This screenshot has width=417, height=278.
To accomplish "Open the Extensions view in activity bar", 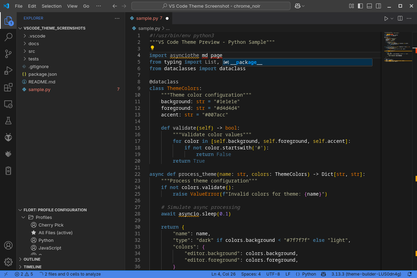I will (8, 88).
